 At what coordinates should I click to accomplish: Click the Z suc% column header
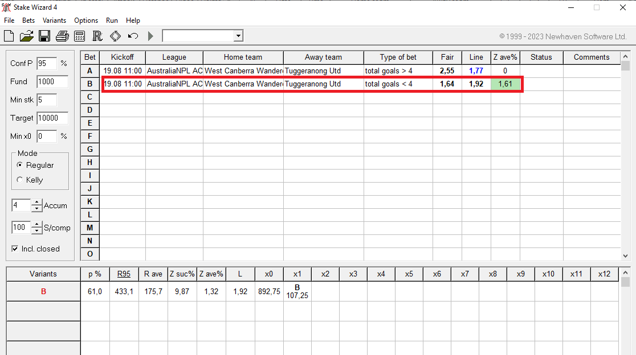click(182, 274)
